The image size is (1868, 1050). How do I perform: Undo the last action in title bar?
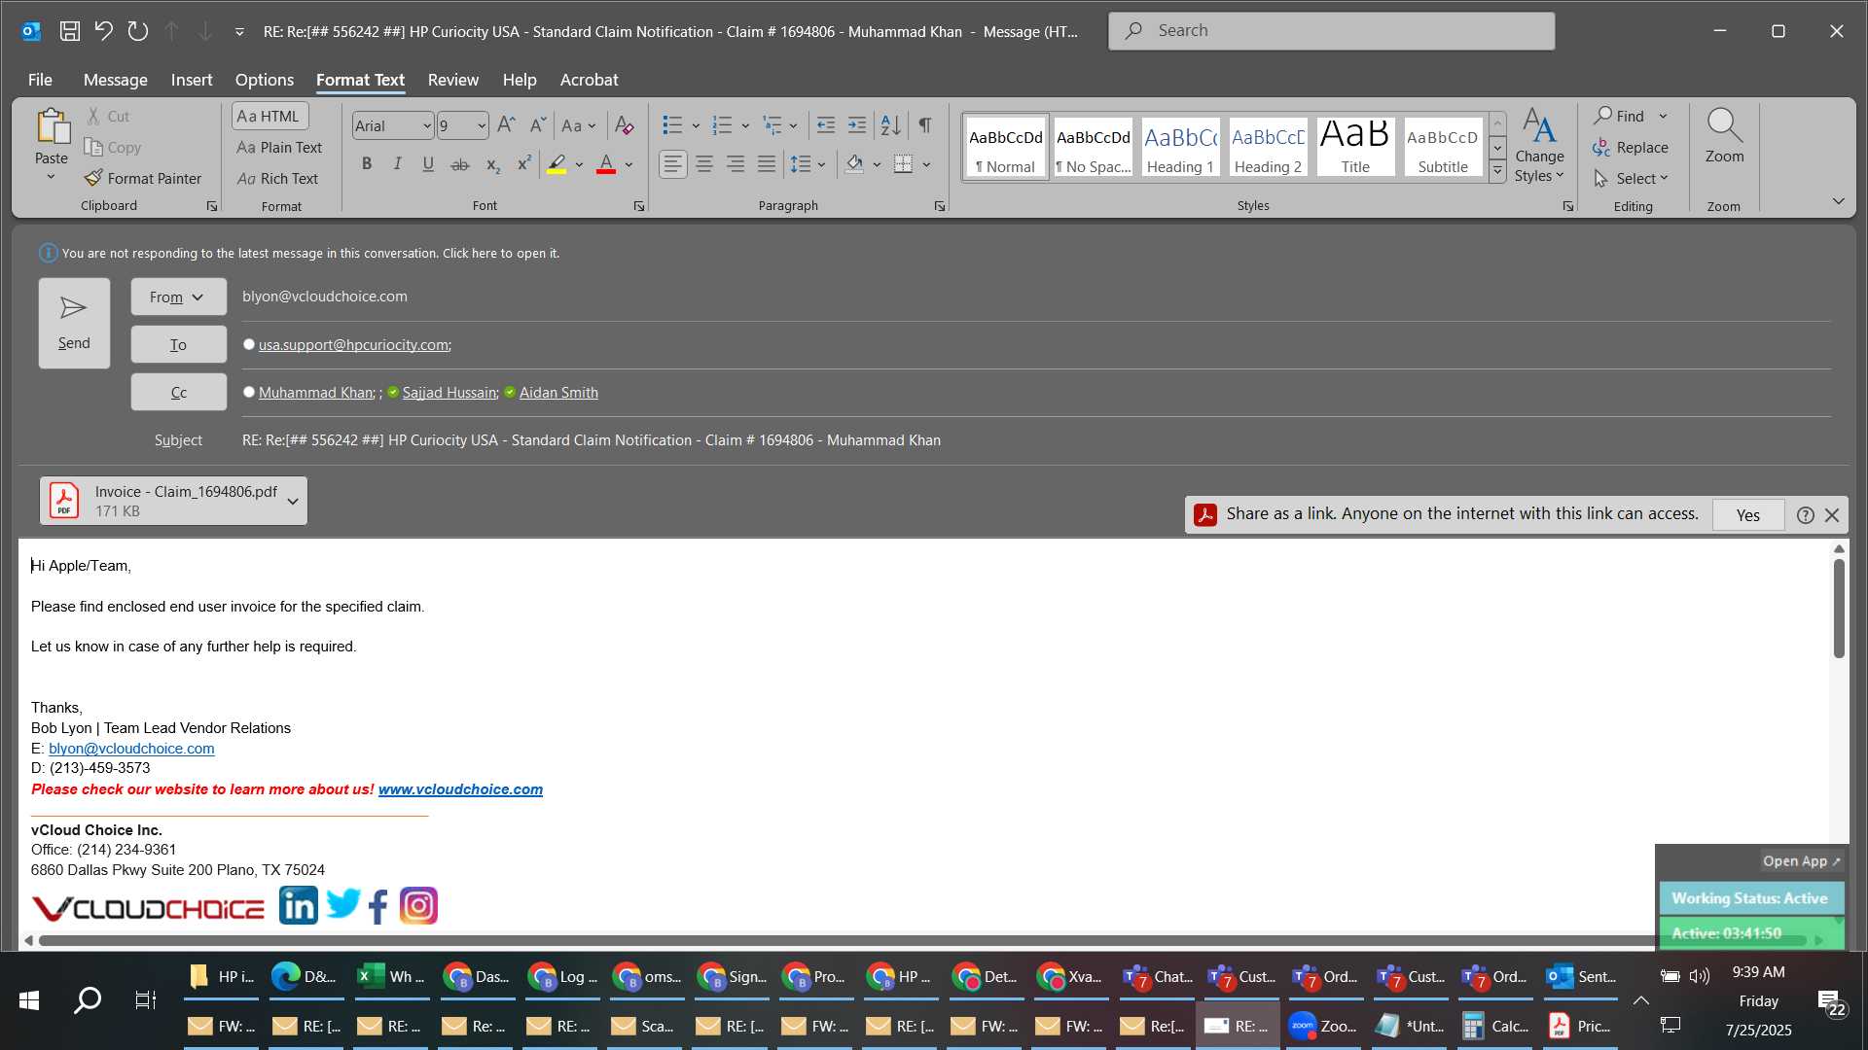tap(103, 31)
